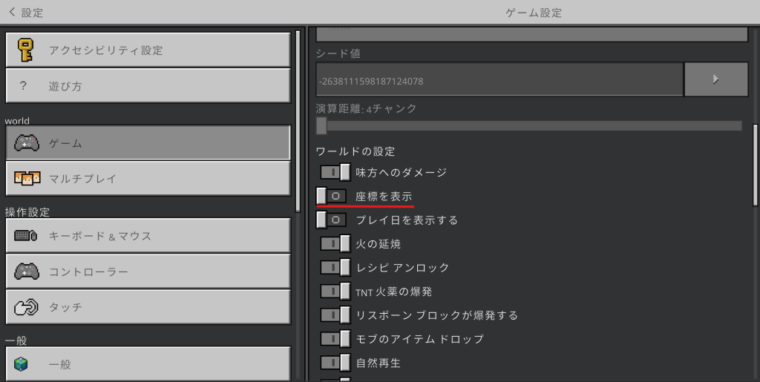The width and height of the screenshot is (760, 382).
Task: Click the controller icon beside コントローラー
Action: coord(27,271)
